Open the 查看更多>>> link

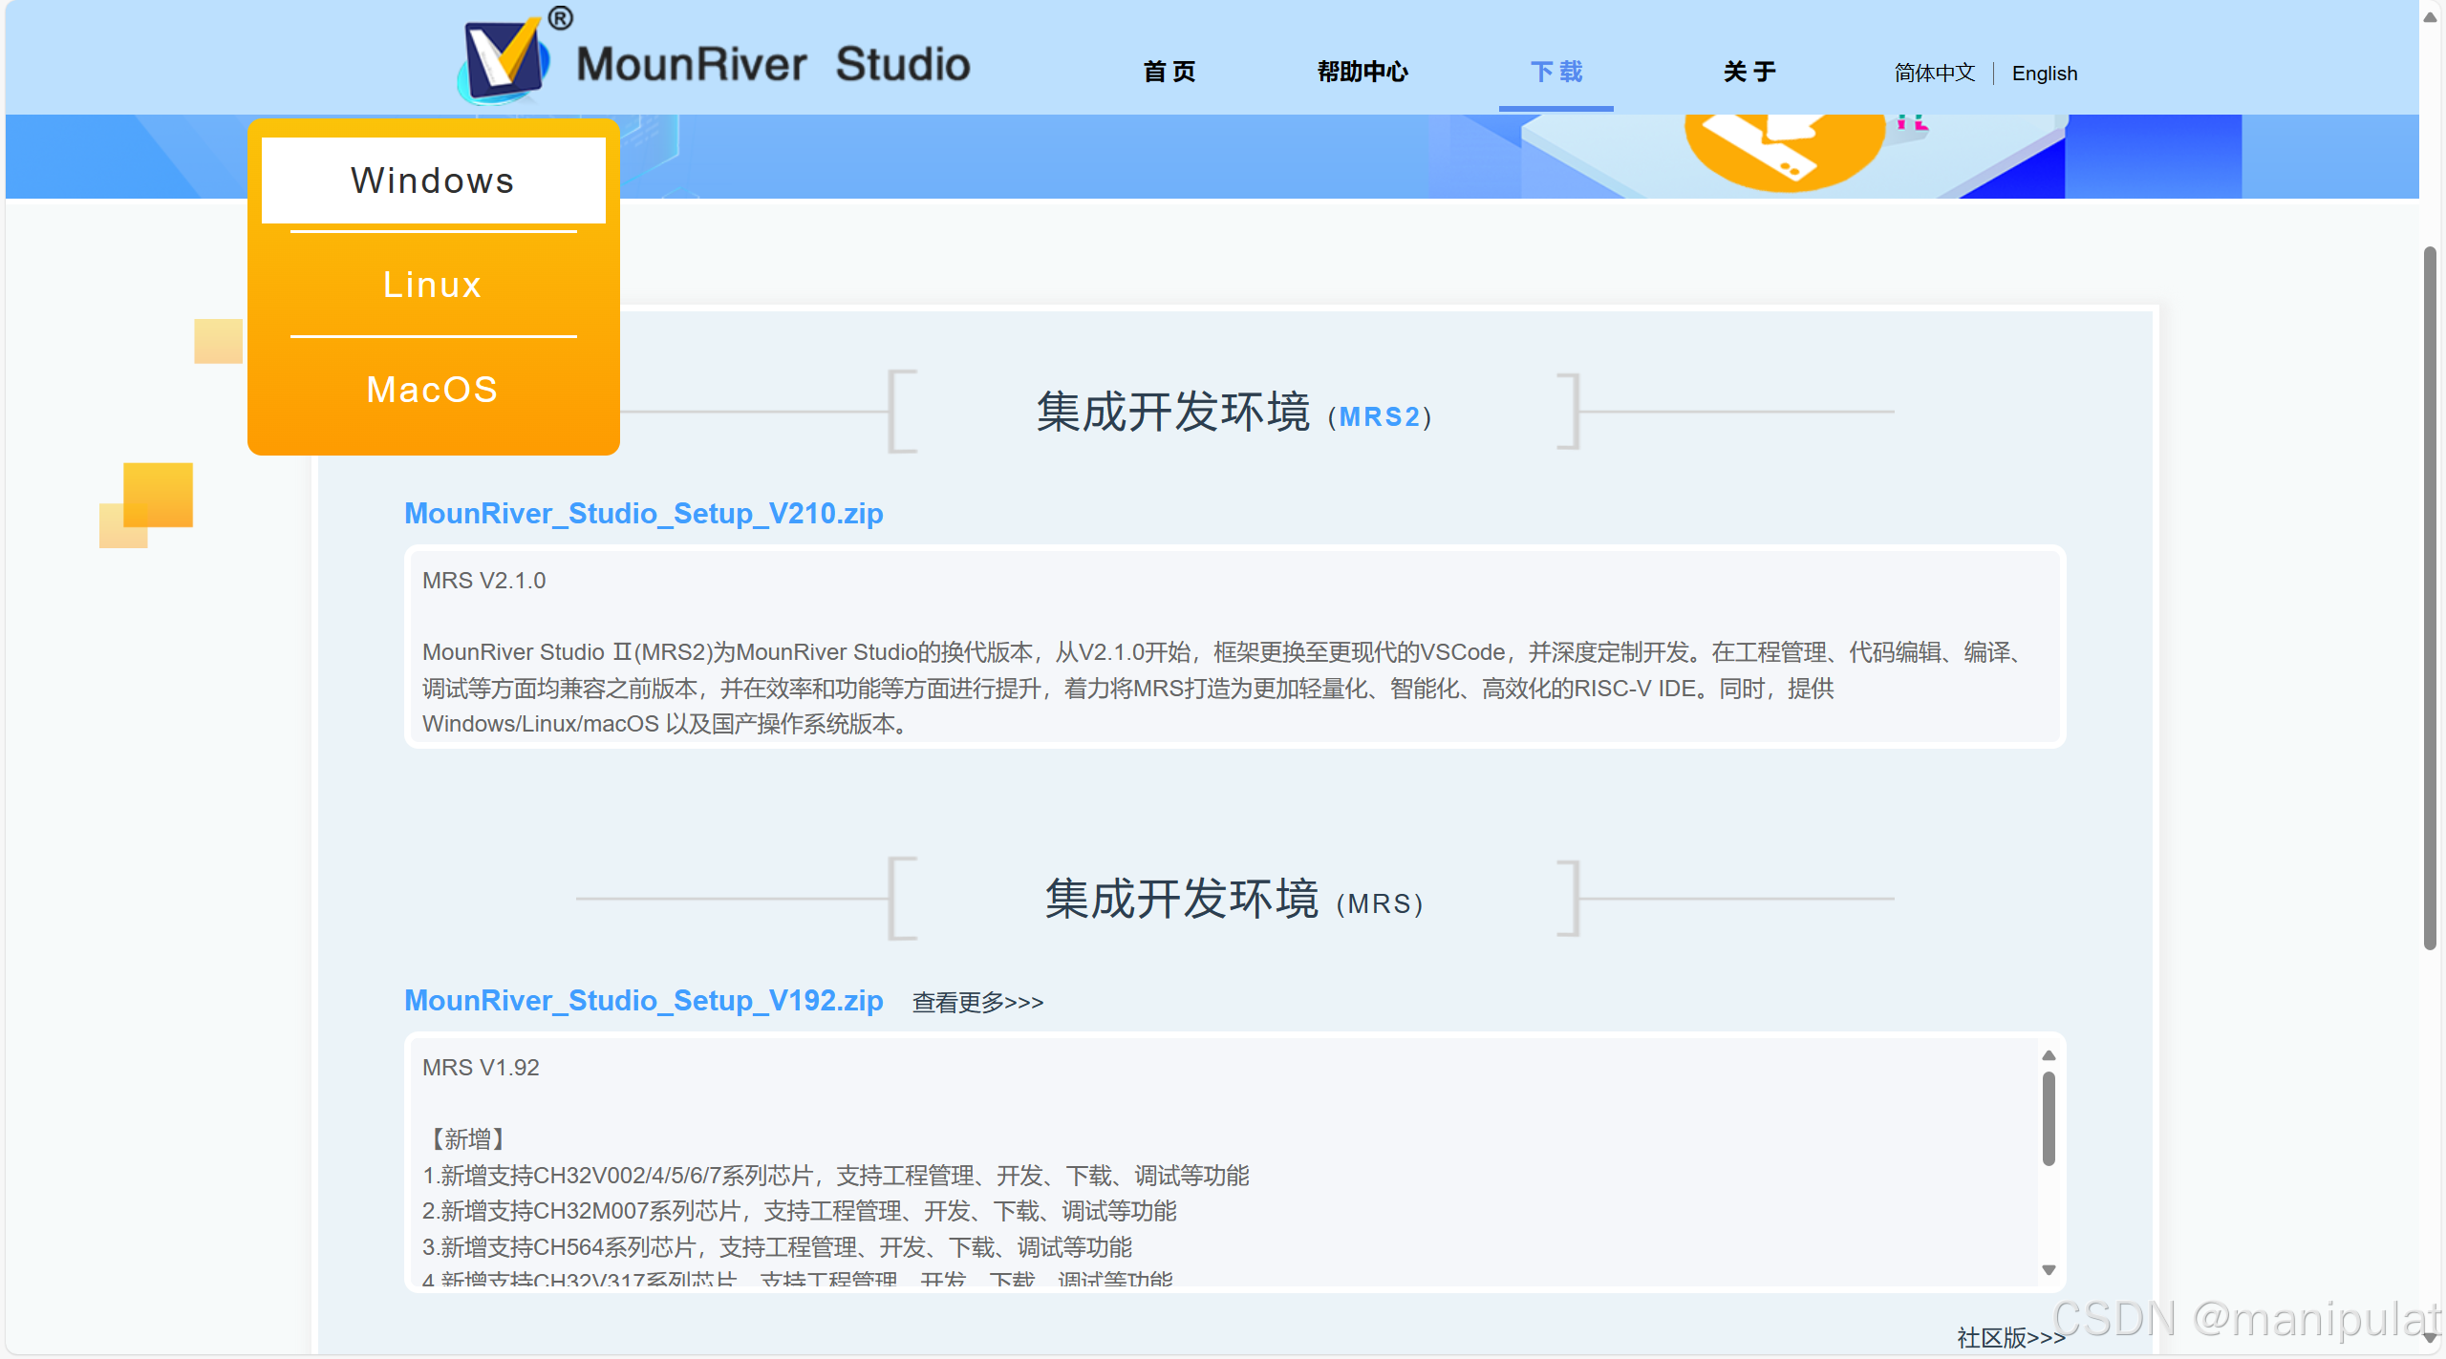tap(977, 1003)
